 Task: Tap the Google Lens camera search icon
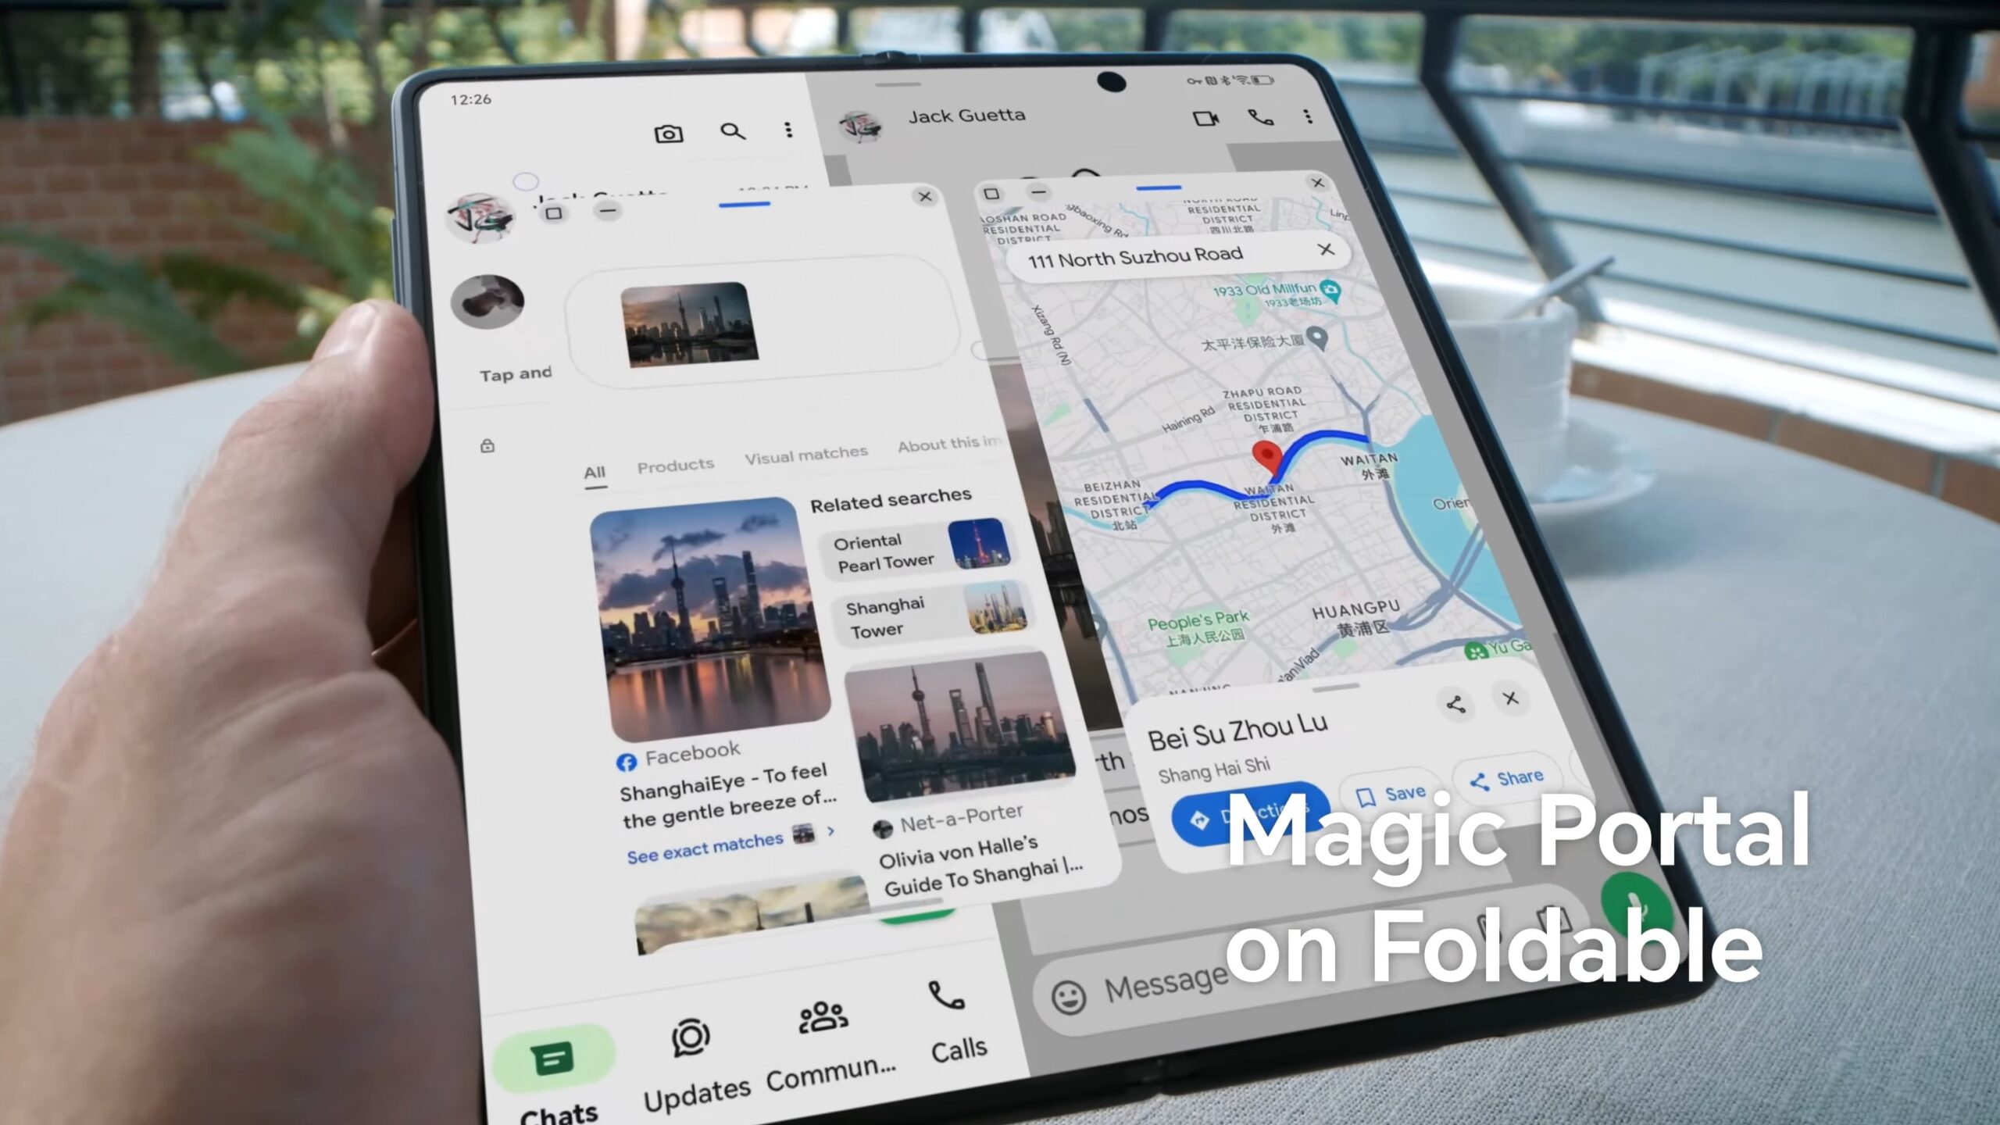[x=668, y=129]
